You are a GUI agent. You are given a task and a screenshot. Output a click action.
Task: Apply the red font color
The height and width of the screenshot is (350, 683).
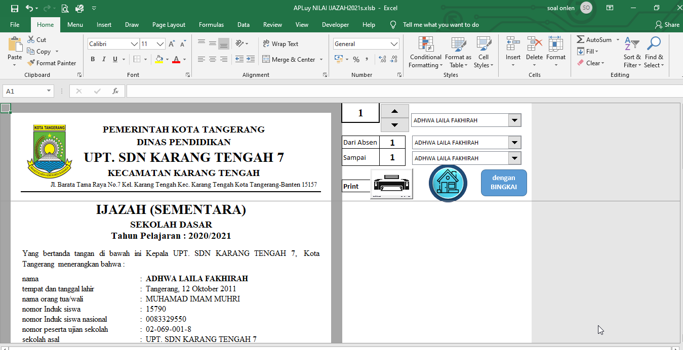[x=176, y=59]
